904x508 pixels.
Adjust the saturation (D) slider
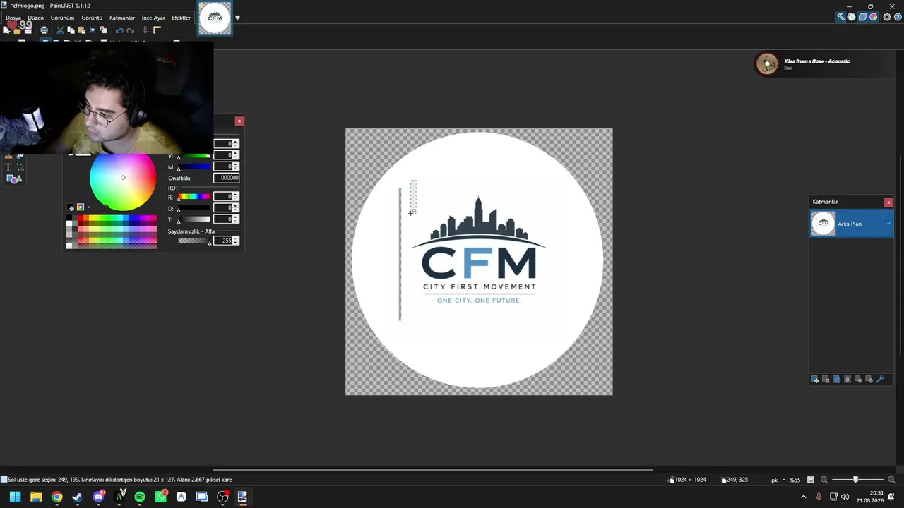click(x=193, y=209)
